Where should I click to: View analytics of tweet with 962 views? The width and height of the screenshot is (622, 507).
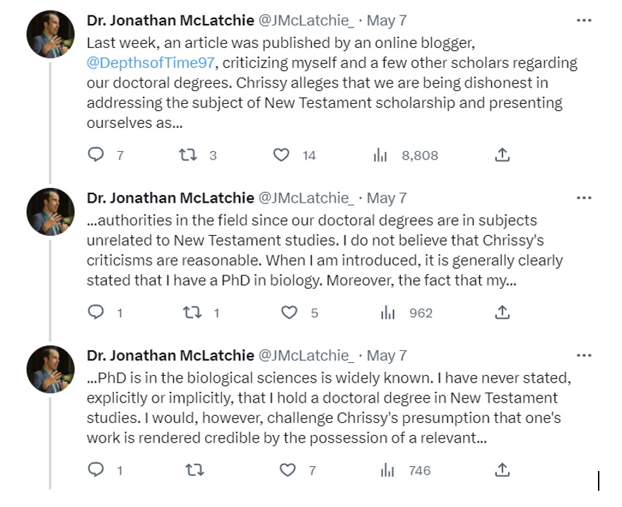click(x=388, y=312)
